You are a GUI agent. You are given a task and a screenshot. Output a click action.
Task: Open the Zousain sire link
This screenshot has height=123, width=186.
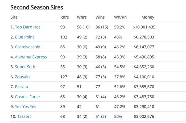(x=22, y=77)
